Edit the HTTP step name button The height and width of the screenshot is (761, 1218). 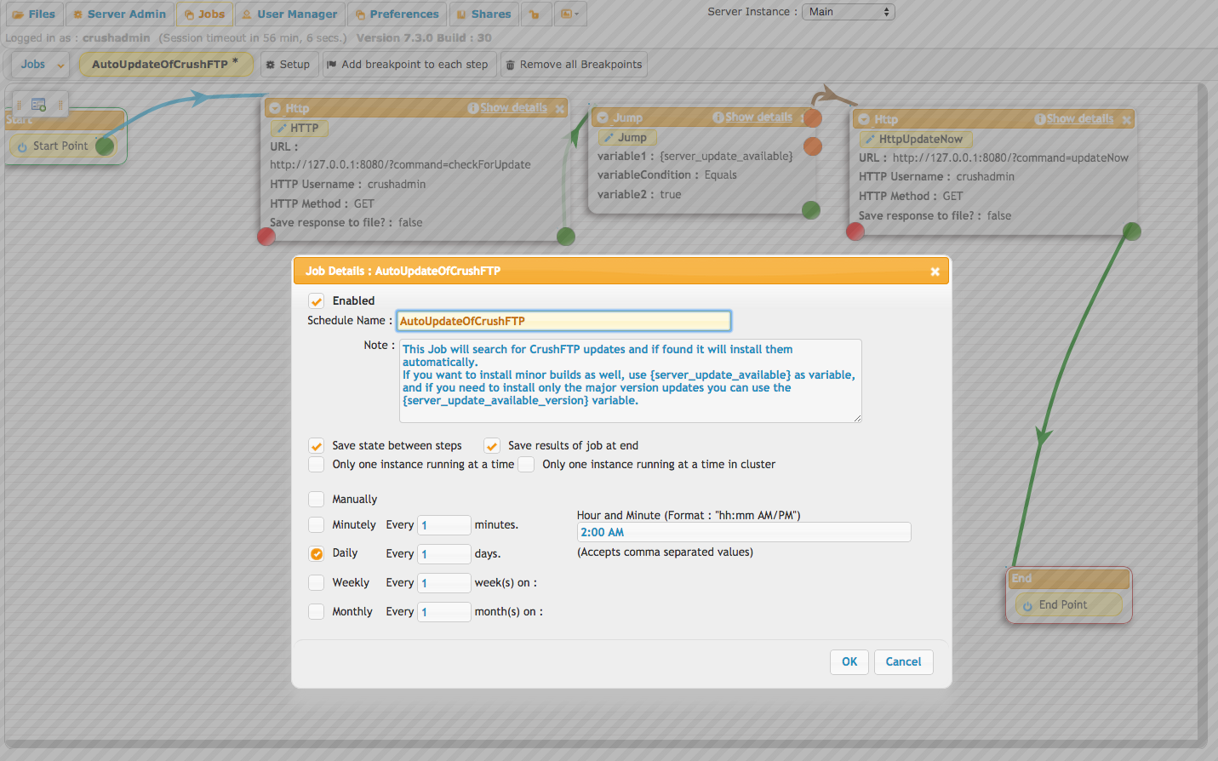(299, 129)
